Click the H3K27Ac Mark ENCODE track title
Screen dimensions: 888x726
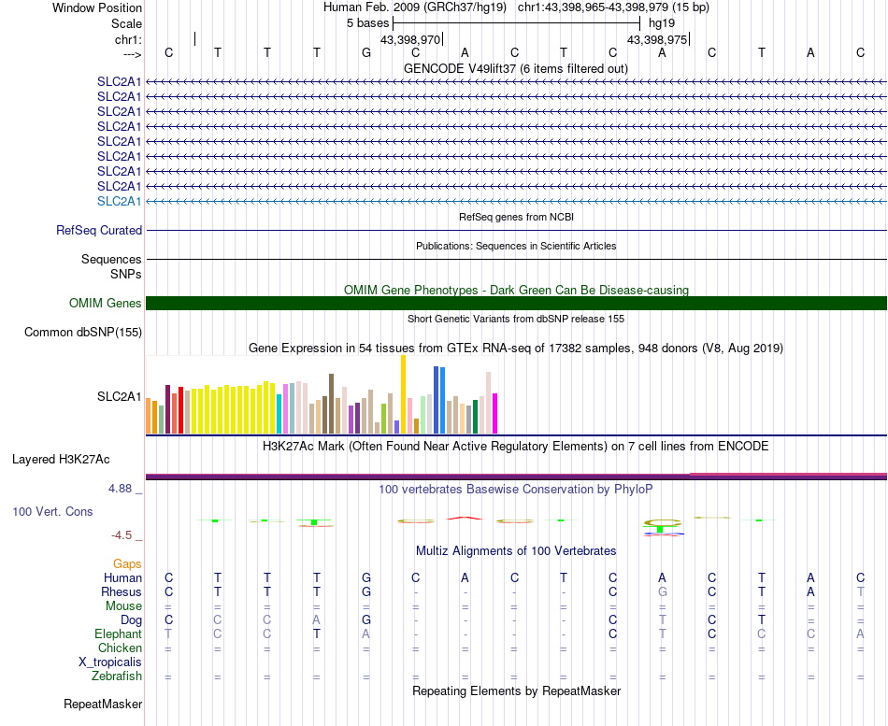click(515, 447)
